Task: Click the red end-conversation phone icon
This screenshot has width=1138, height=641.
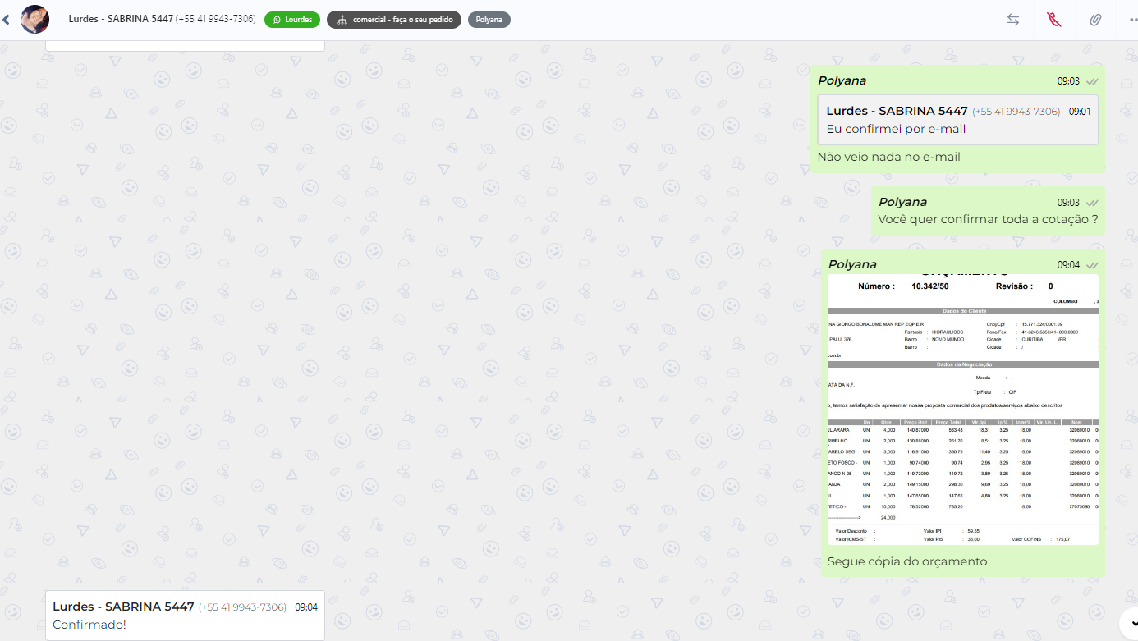Action: coord(1054,20)
